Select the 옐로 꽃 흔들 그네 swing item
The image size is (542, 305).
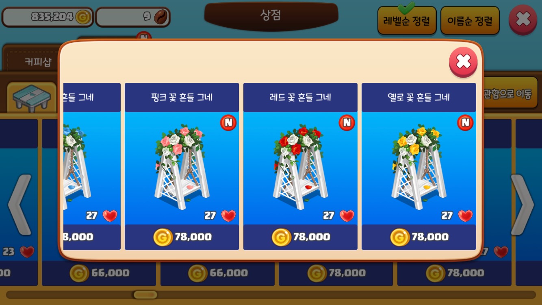point(419,167)
